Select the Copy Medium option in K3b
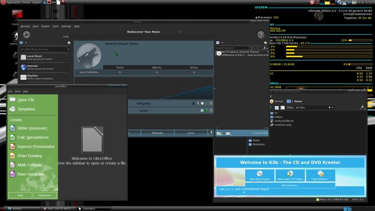This screenshot has width=375, height=211. pos(320,175)
